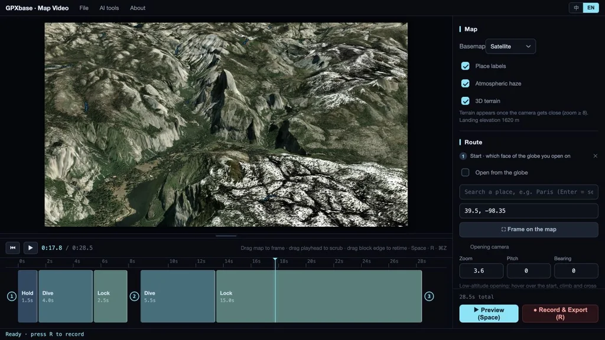Screen dimensions: 605x340
Task: Click the Bearing value field
Action: 576,270
